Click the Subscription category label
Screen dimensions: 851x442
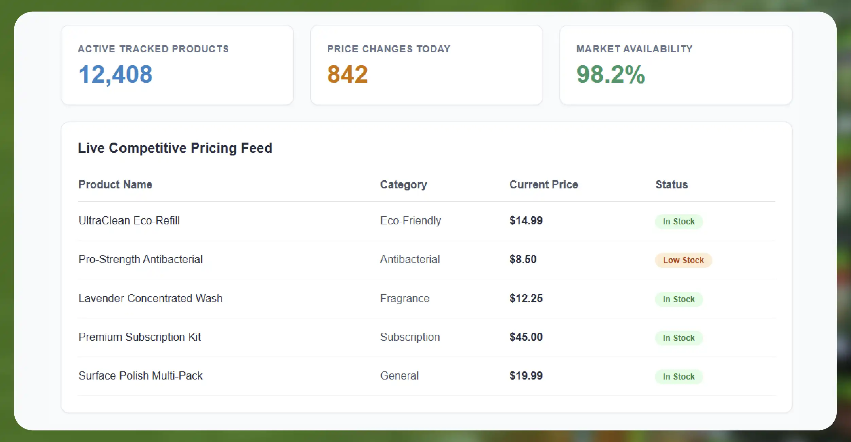[x=410, y=337]
